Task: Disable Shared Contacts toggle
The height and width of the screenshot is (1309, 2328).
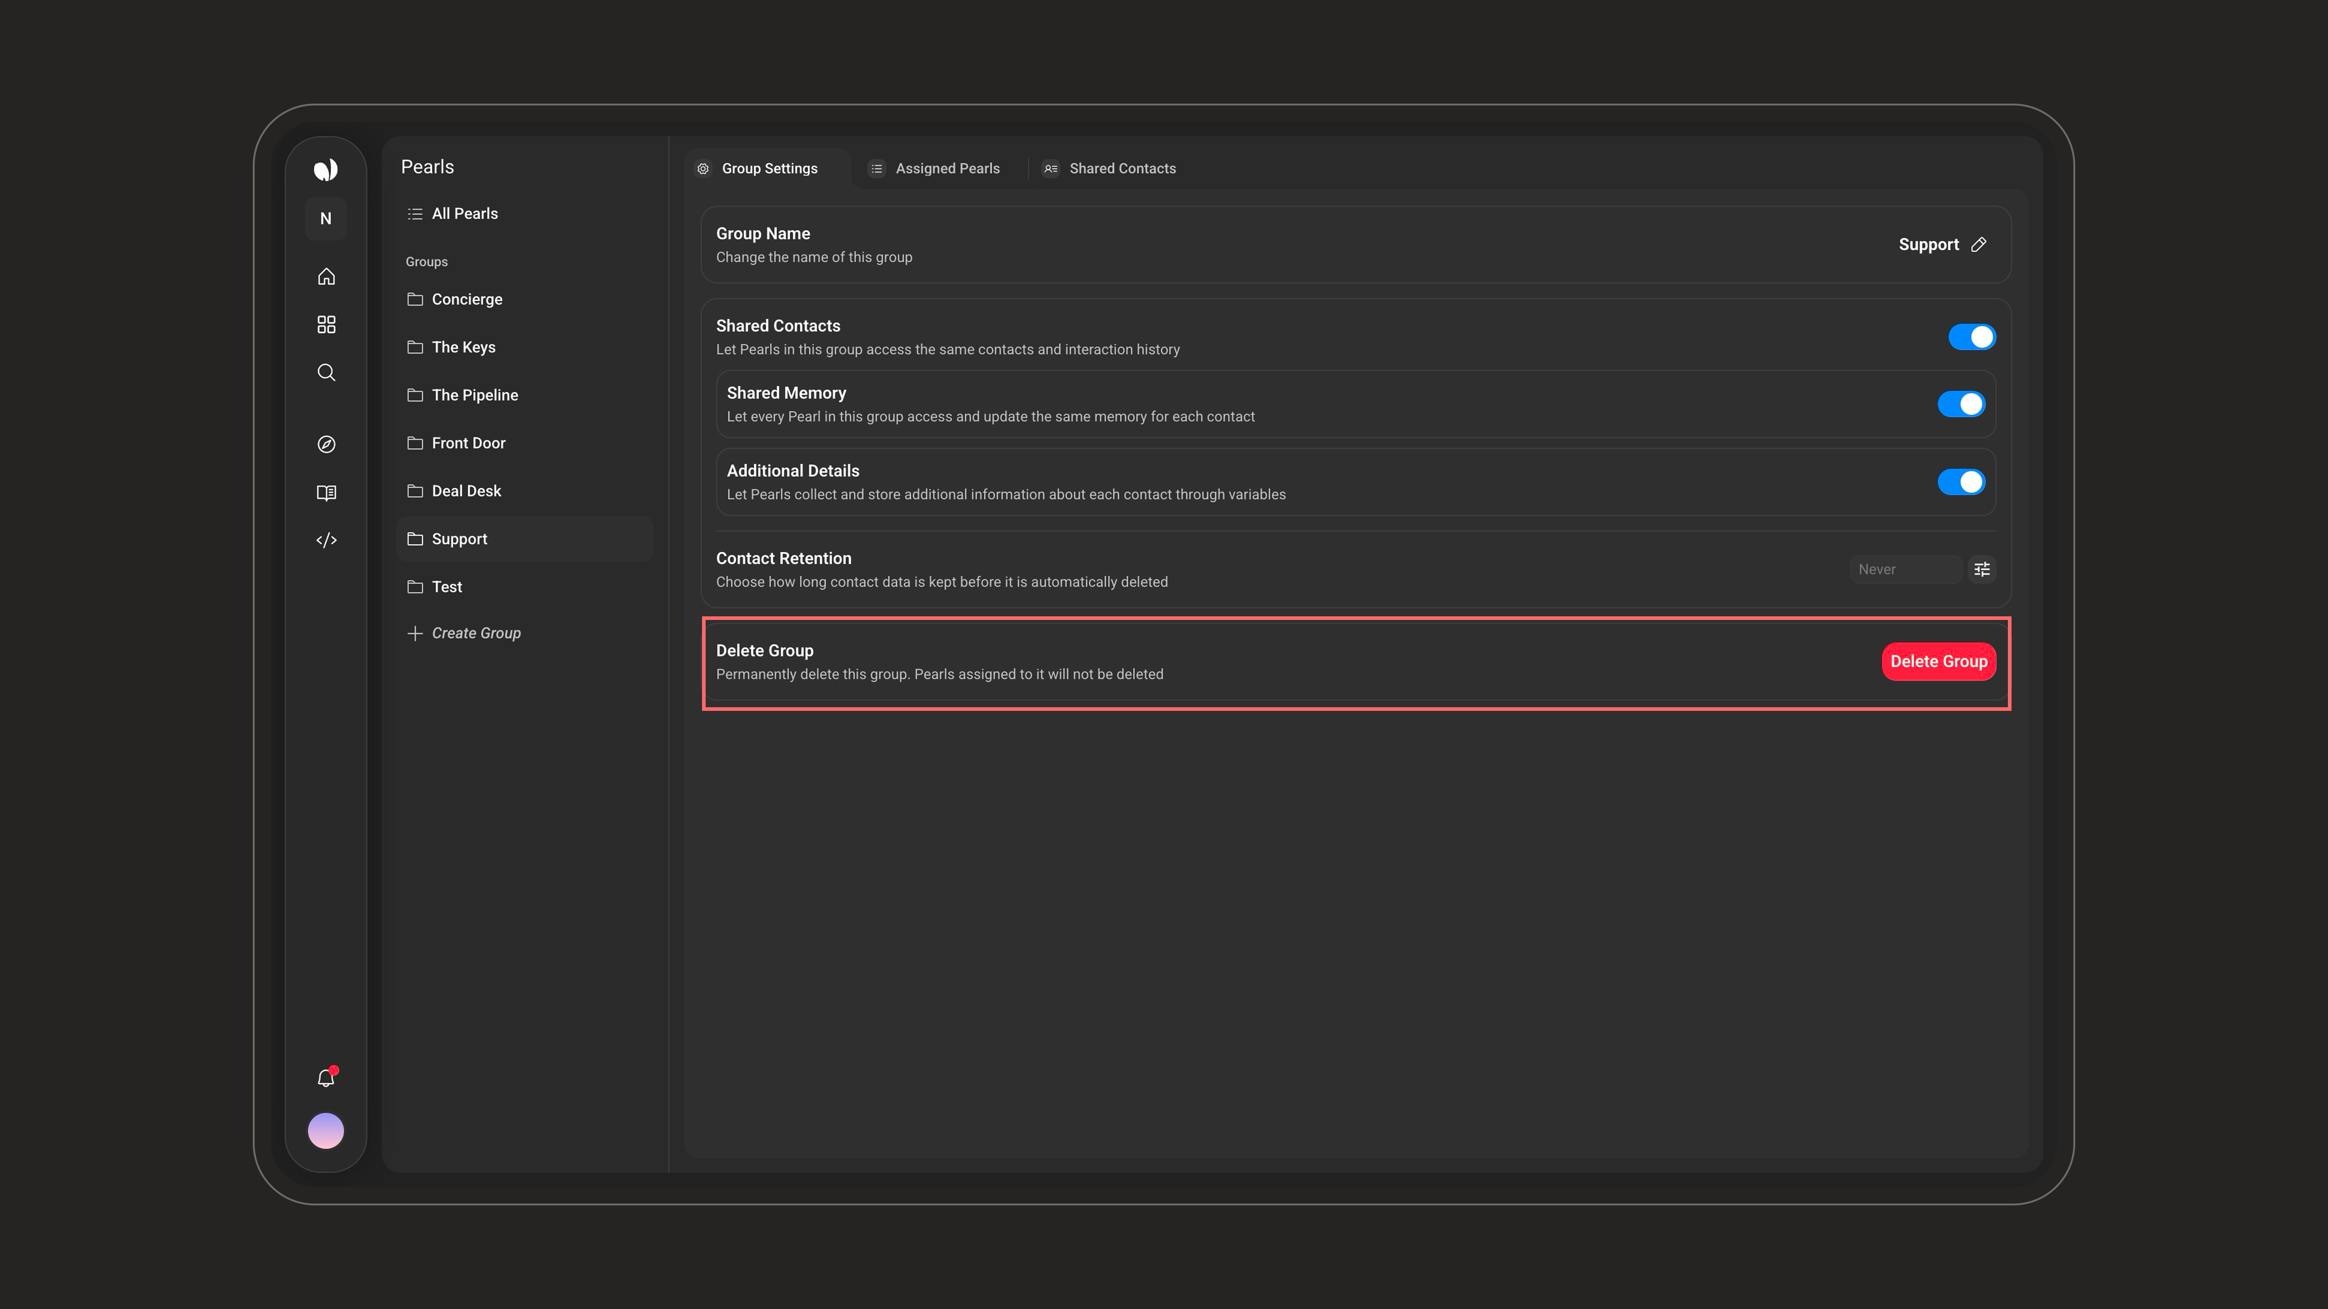Action: click(x=1972, y=337)
